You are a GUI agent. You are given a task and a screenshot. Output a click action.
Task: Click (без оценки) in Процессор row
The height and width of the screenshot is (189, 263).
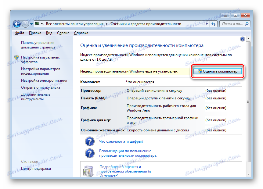coord(216,91)
